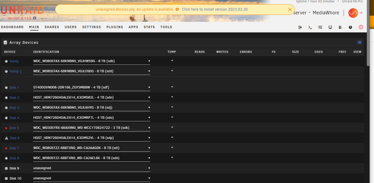This screenshot has width=374, height=183.
Task: Open the Settings tab
Action: pos(92,27)
